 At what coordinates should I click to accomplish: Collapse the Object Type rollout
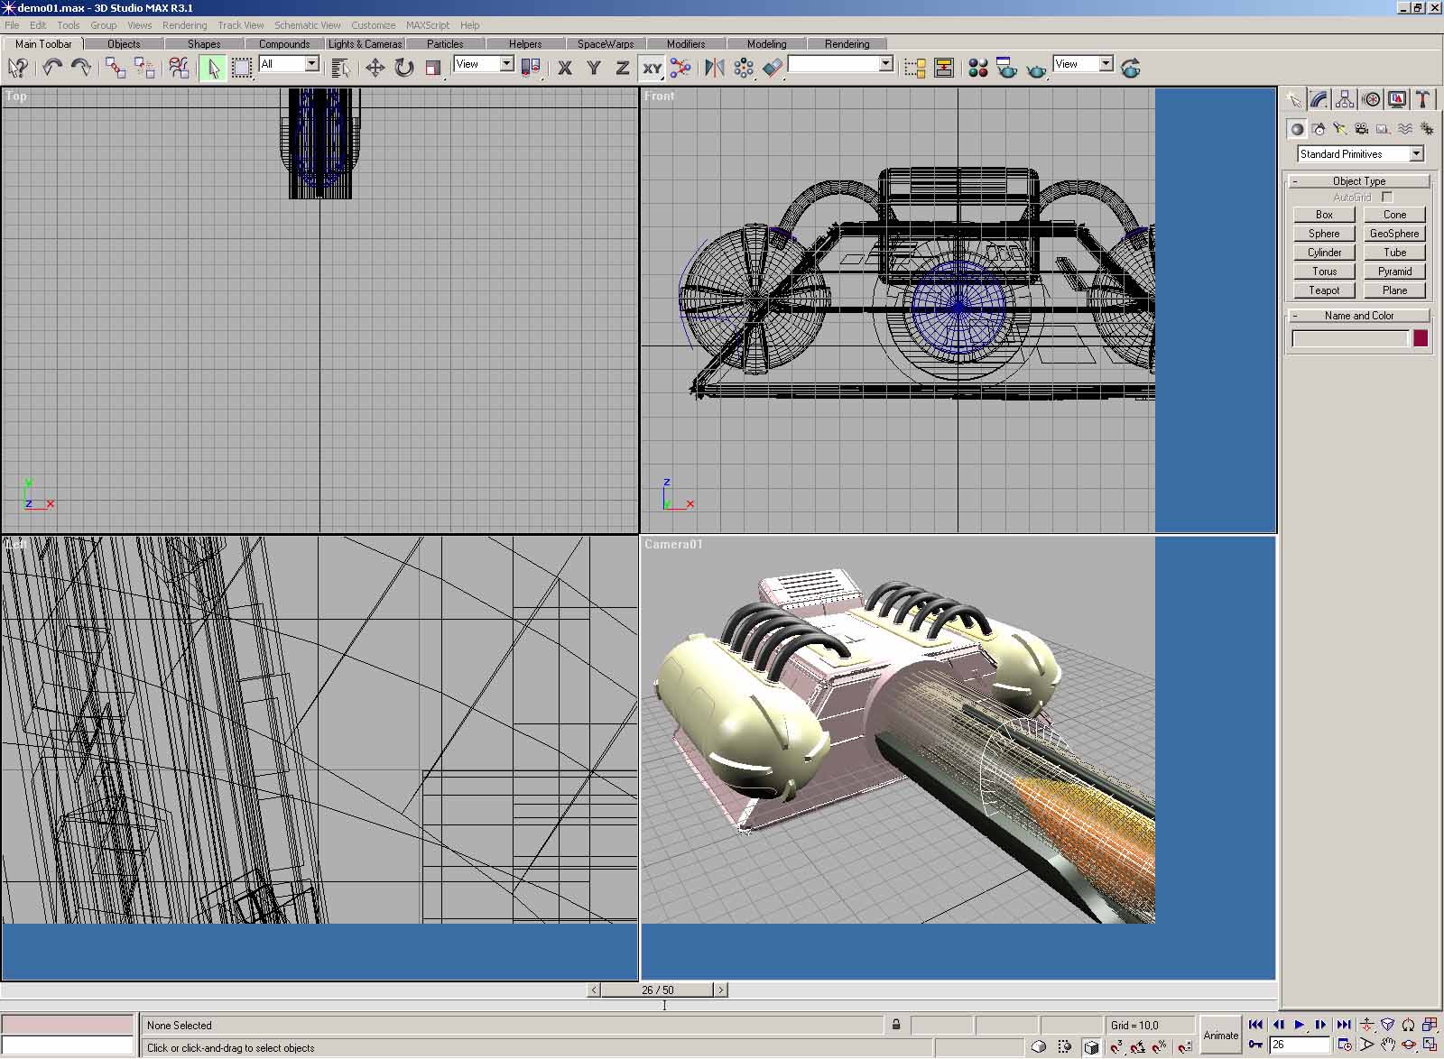1358,181
